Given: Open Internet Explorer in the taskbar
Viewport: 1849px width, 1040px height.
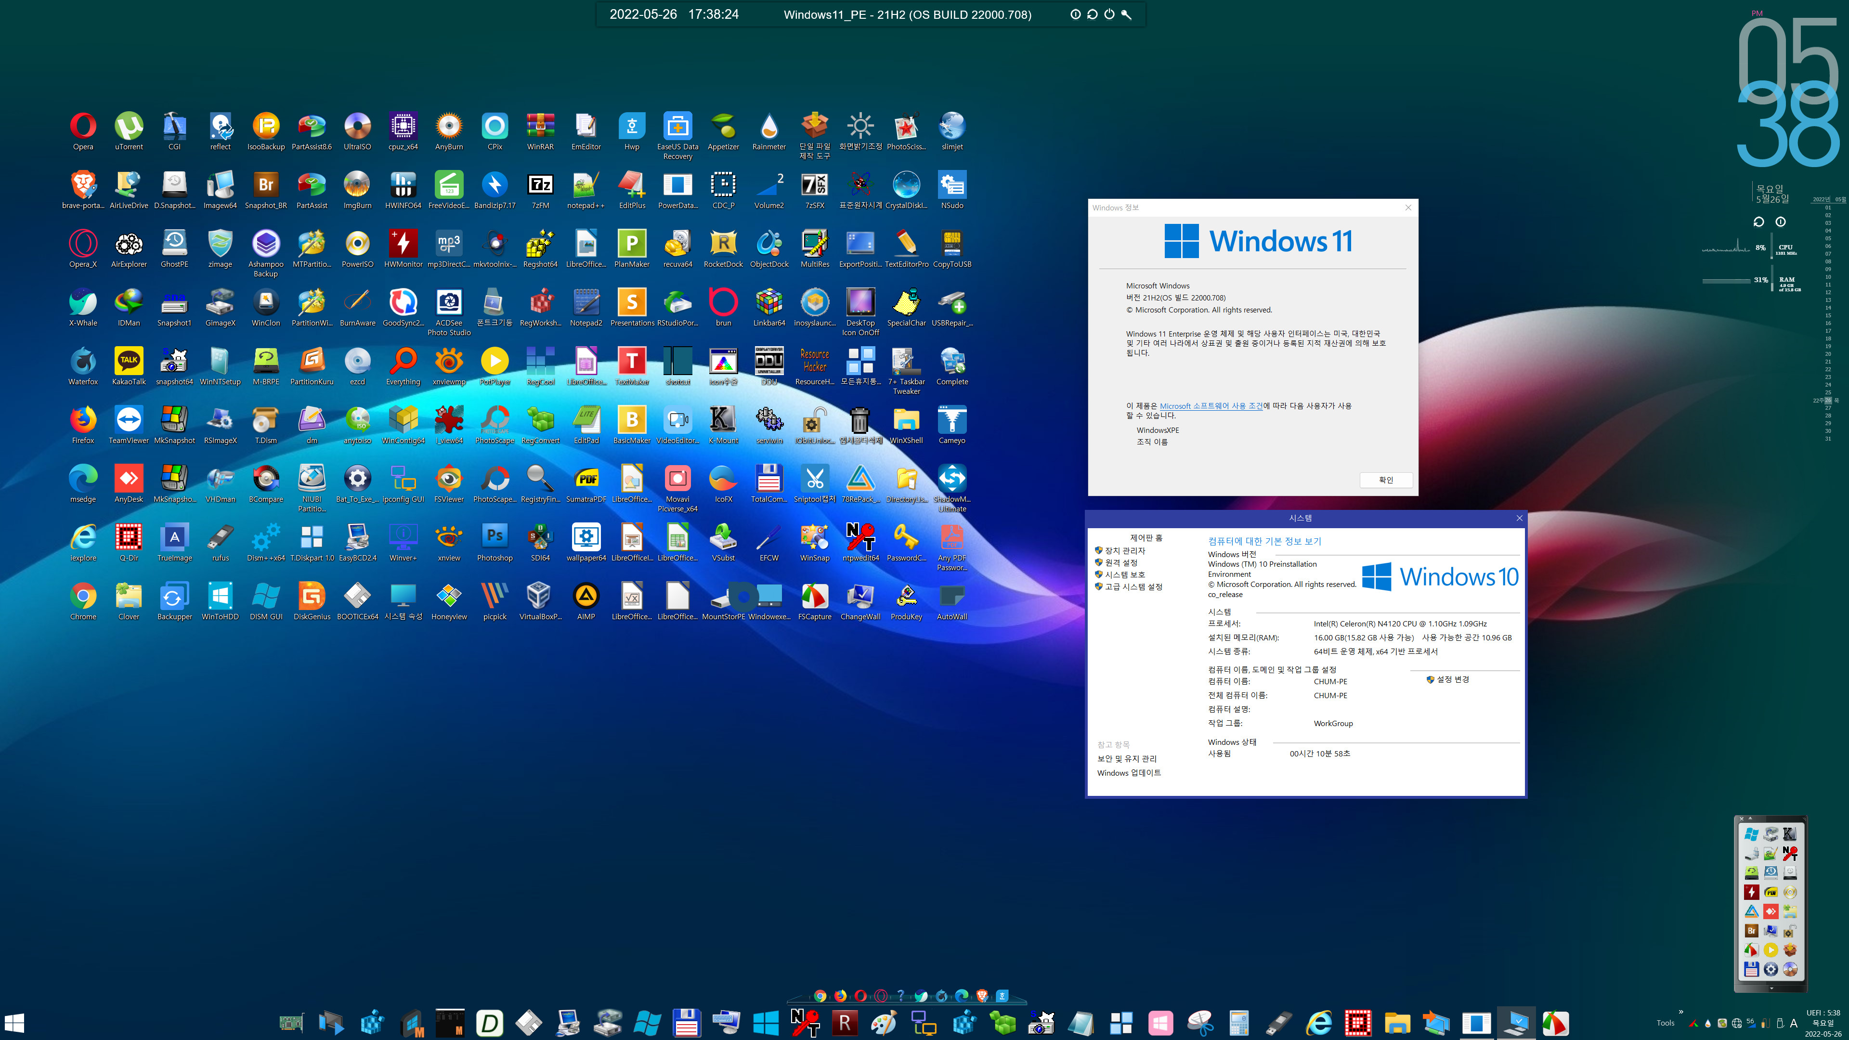Looking at the screenshot, I should coord(1318,1023).
